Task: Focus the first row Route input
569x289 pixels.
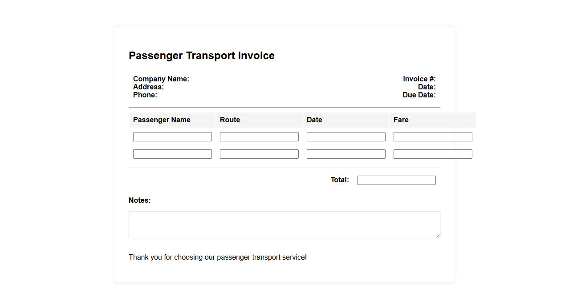Action: 259,137
